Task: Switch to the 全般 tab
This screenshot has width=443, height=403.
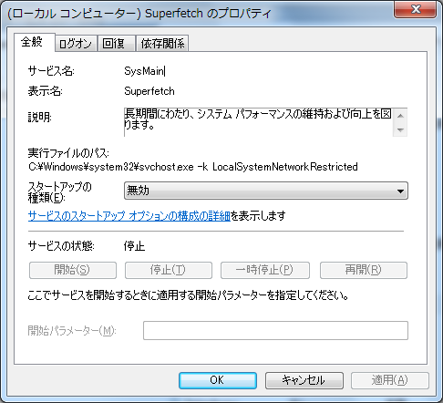Action: pos(34,42)
